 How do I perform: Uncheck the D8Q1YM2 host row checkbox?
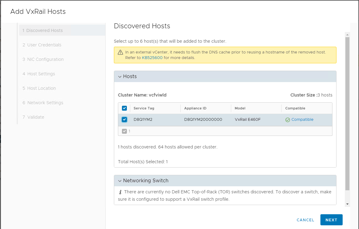click(x=124, y=120)
